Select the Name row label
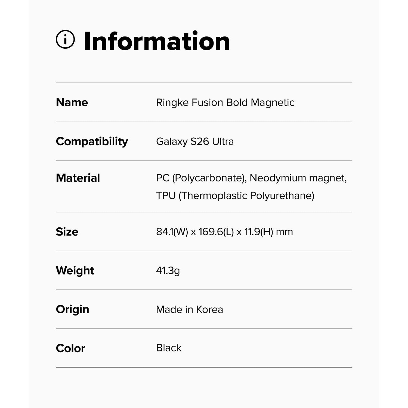This screenshot has width=408, height=408. tap(72, 103)
